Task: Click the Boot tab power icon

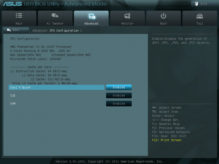Action: [164, 16]
